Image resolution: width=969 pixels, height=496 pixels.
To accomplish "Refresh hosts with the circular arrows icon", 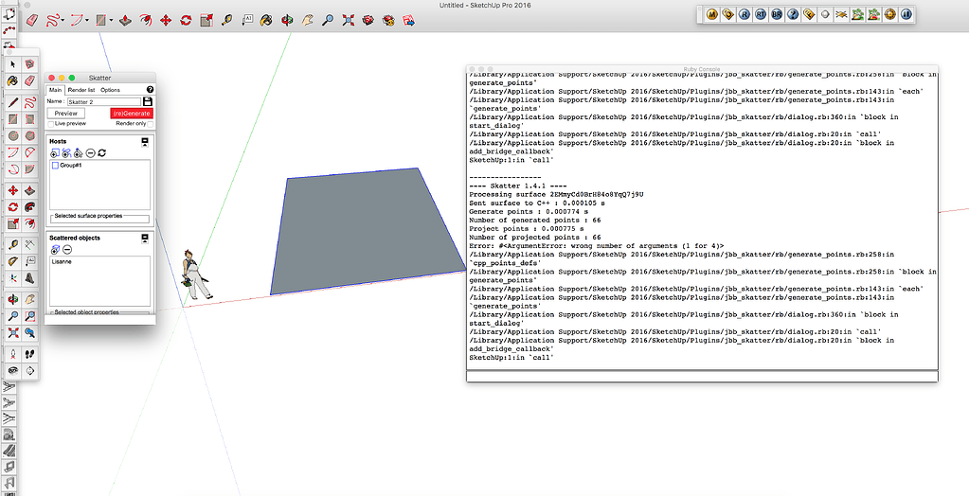I will [x=102, y=152].
